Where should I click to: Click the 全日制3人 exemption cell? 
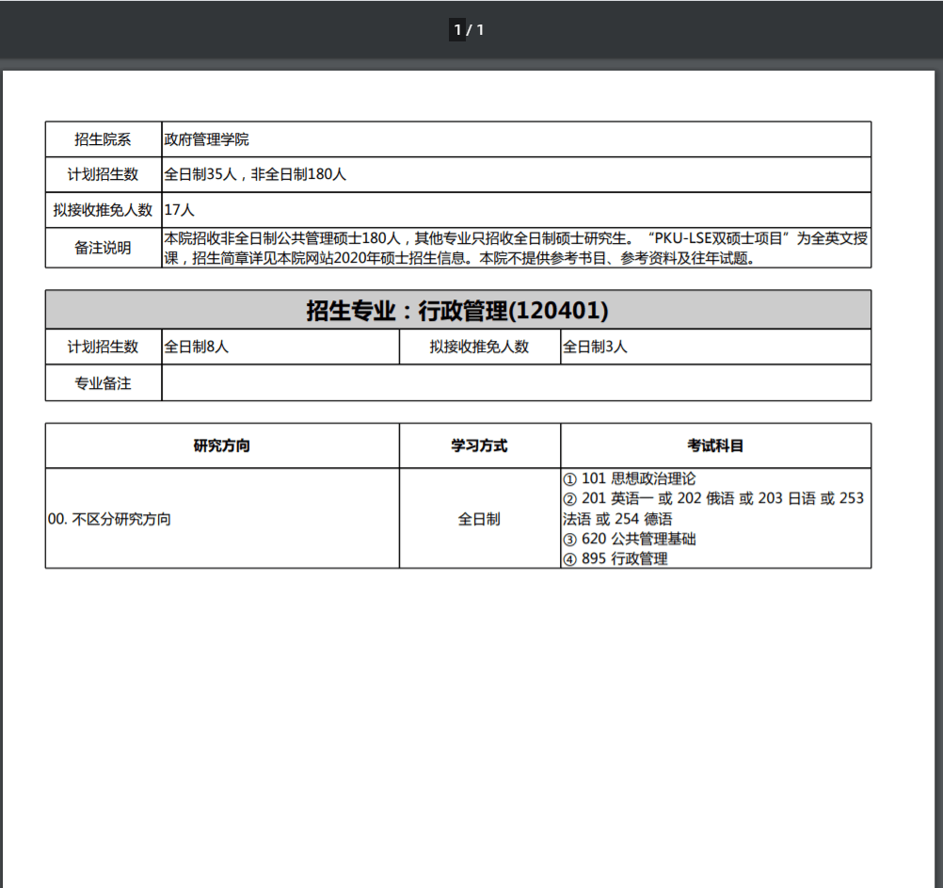tap(596, 347)
